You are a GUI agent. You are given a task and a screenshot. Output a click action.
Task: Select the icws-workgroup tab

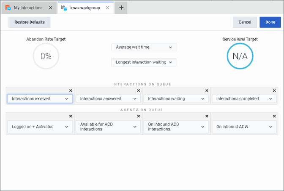click(x=85, y=8)
